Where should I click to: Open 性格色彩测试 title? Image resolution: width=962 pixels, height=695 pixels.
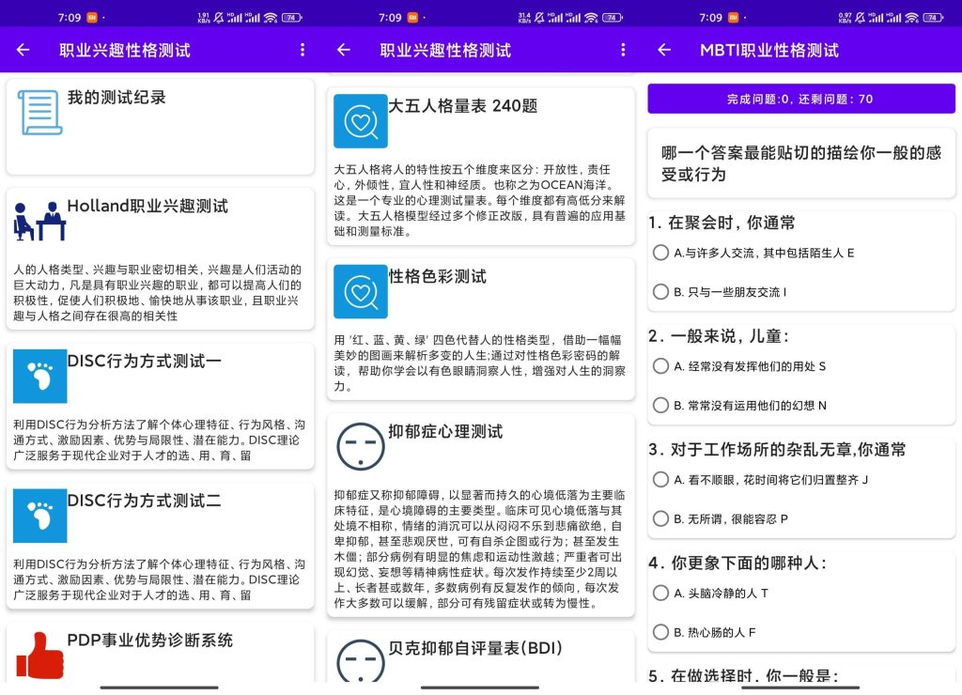click(x=438, y=277)
